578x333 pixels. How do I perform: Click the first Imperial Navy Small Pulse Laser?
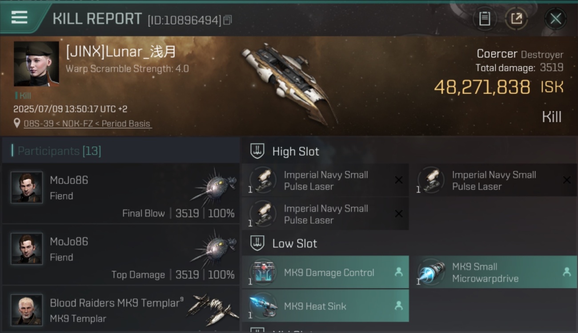click(x=325, y=180)
